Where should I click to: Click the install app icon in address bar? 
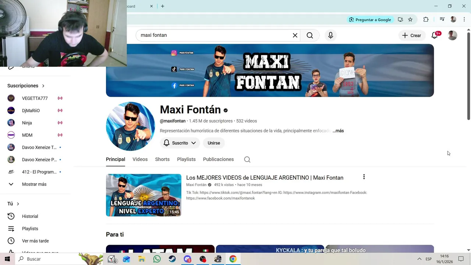click(400, 20)
